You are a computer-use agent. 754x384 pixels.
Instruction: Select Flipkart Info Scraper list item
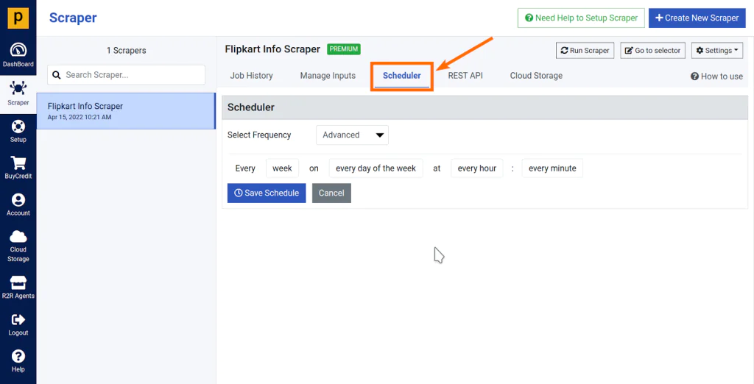[x=126, y=111]
